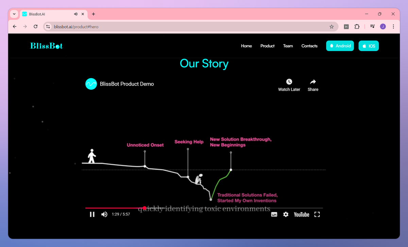Open the Chrome profile avatar J
The image size is (408, 247).
[383, 27]
